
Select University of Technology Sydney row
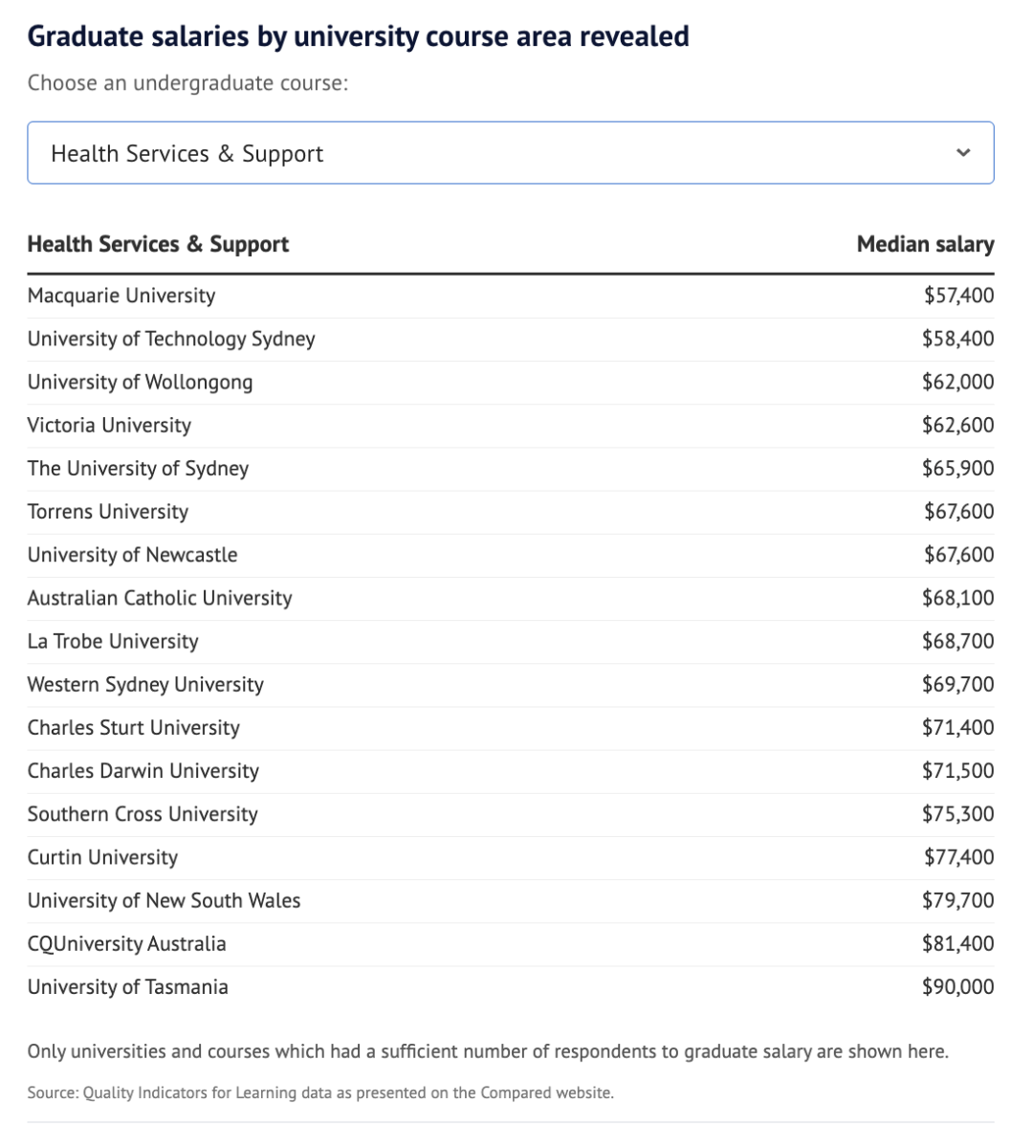tap(171, 339)
